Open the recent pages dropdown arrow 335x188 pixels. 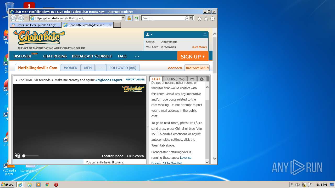click(26, 18)
